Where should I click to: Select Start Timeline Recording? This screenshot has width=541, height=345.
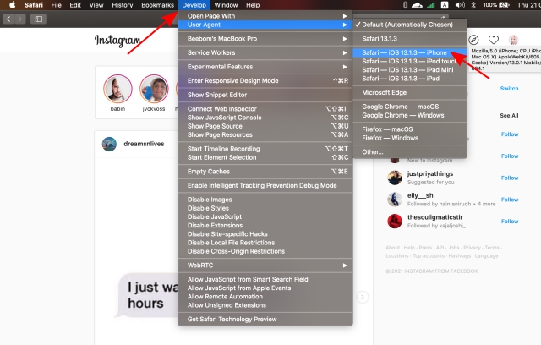(265, 149)
